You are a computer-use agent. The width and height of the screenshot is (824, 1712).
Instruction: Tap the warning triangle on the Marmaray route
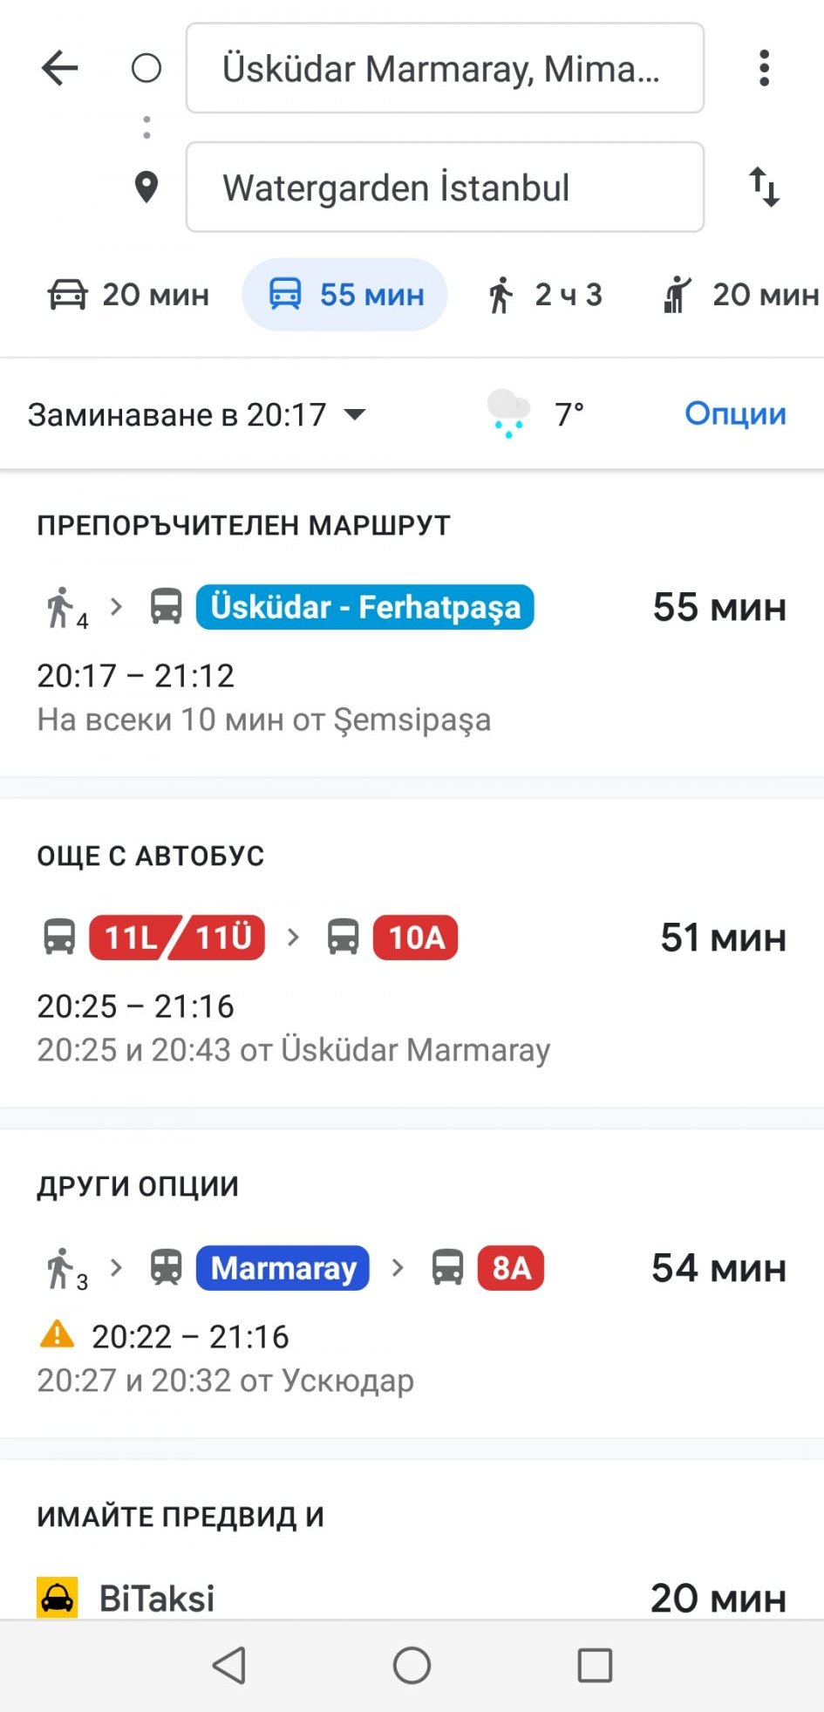(x=58, y=1334)
